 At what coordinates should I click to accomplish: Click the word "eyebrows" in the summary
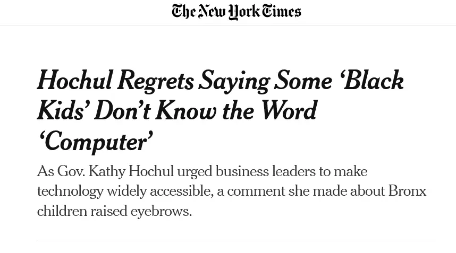point(161,212)
